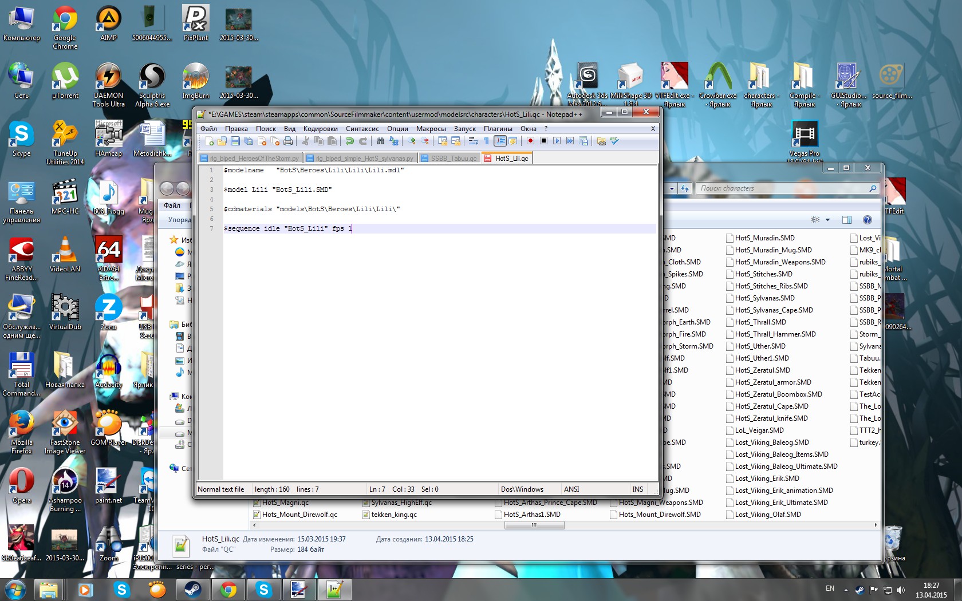Switch to SSBB_Tabuu.qc tab

pos(450,159)
